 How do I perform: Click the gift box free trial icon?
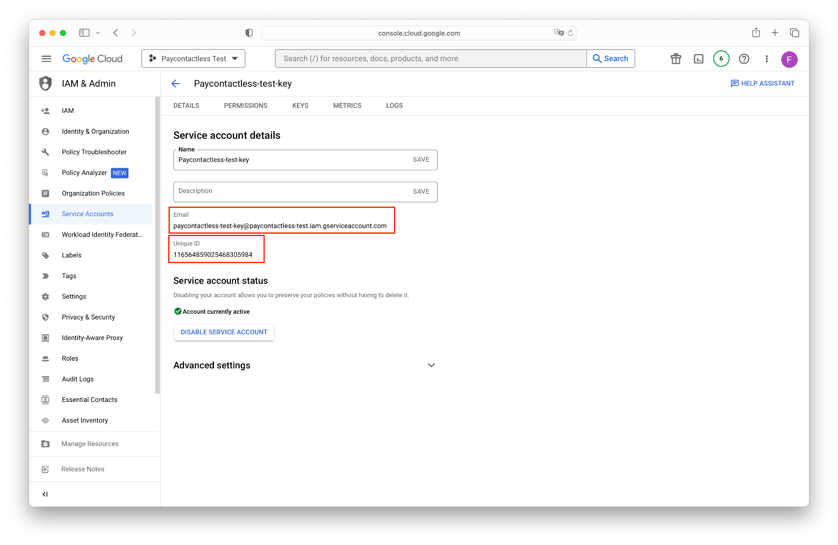tap(676, 59)
